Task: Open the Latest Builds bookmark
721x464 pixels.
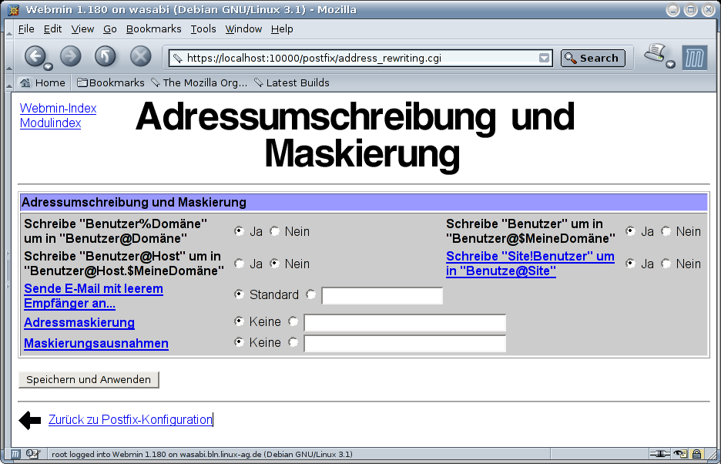Action: pos(292,83)
